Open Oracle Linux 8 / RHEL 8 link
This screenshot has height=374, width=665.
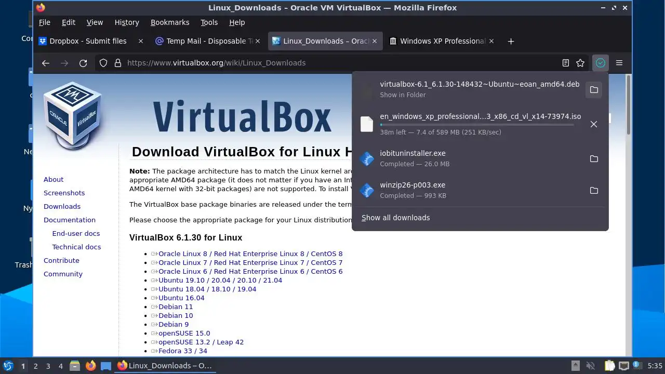[250, 253]
